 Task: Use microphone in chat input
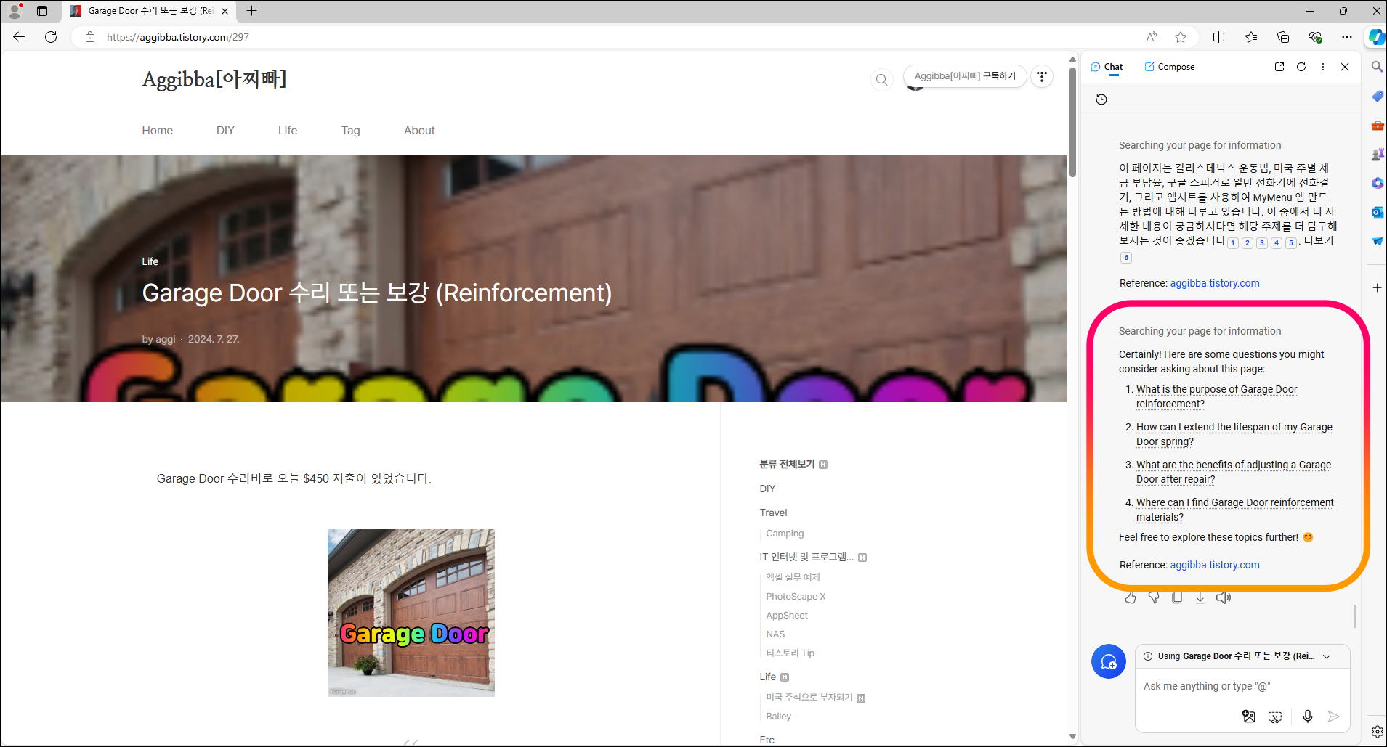click(1308, 717)
